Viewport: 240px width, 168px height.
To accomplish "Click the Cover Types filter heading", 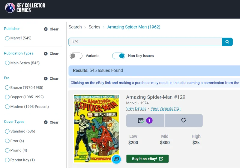I will (x=14, y=122).
